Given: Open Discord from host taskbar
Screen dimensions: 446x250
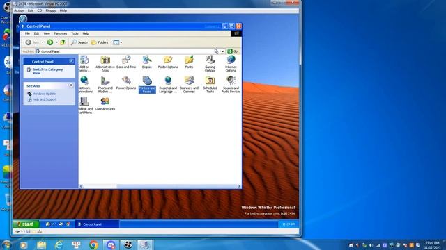Looking at the screenshot, I should (111, 244).
